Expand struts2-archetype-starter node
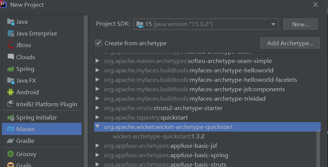328x167 pixels. tap(97, 108)
